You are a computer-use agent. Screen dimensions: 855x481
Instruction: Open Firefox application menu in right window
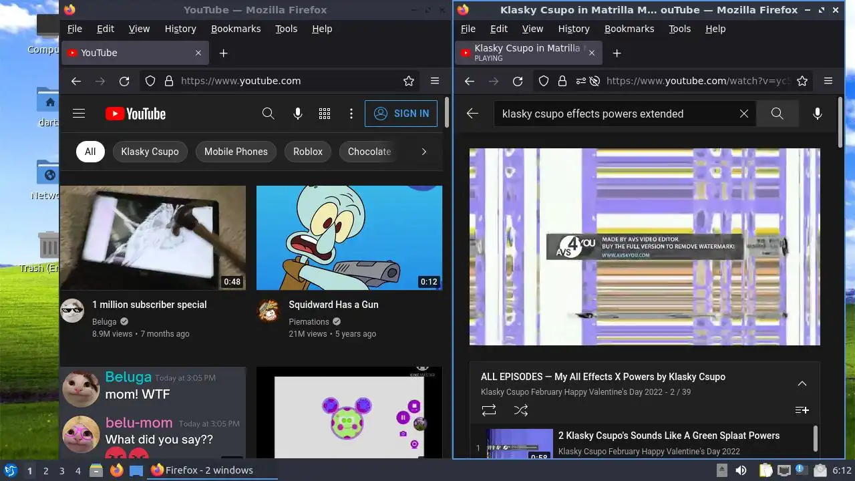click(828, 81)
